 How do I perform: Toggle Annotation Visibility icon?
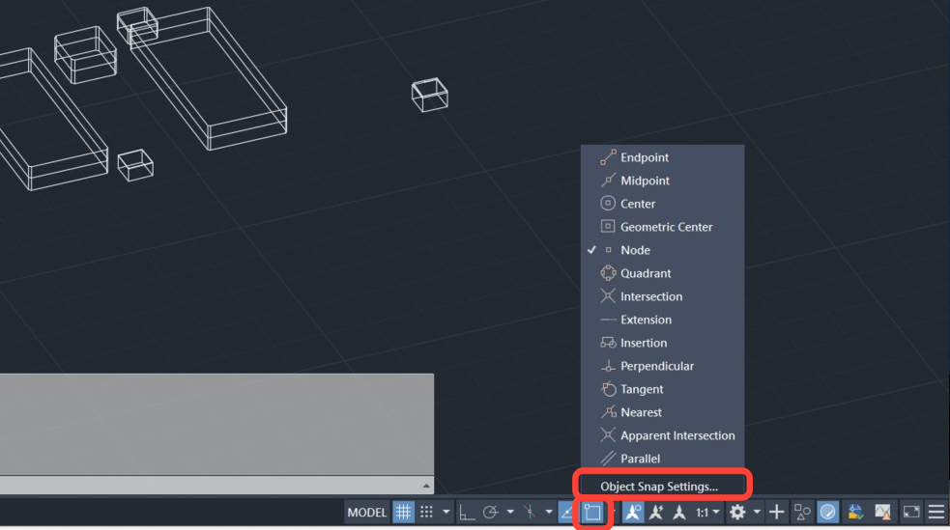pyautogui.click(x=632, y=512)
